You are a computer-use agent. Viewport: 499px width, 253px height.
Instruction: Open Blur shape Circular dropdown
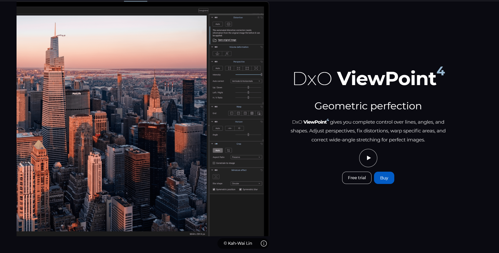[246, 183]
